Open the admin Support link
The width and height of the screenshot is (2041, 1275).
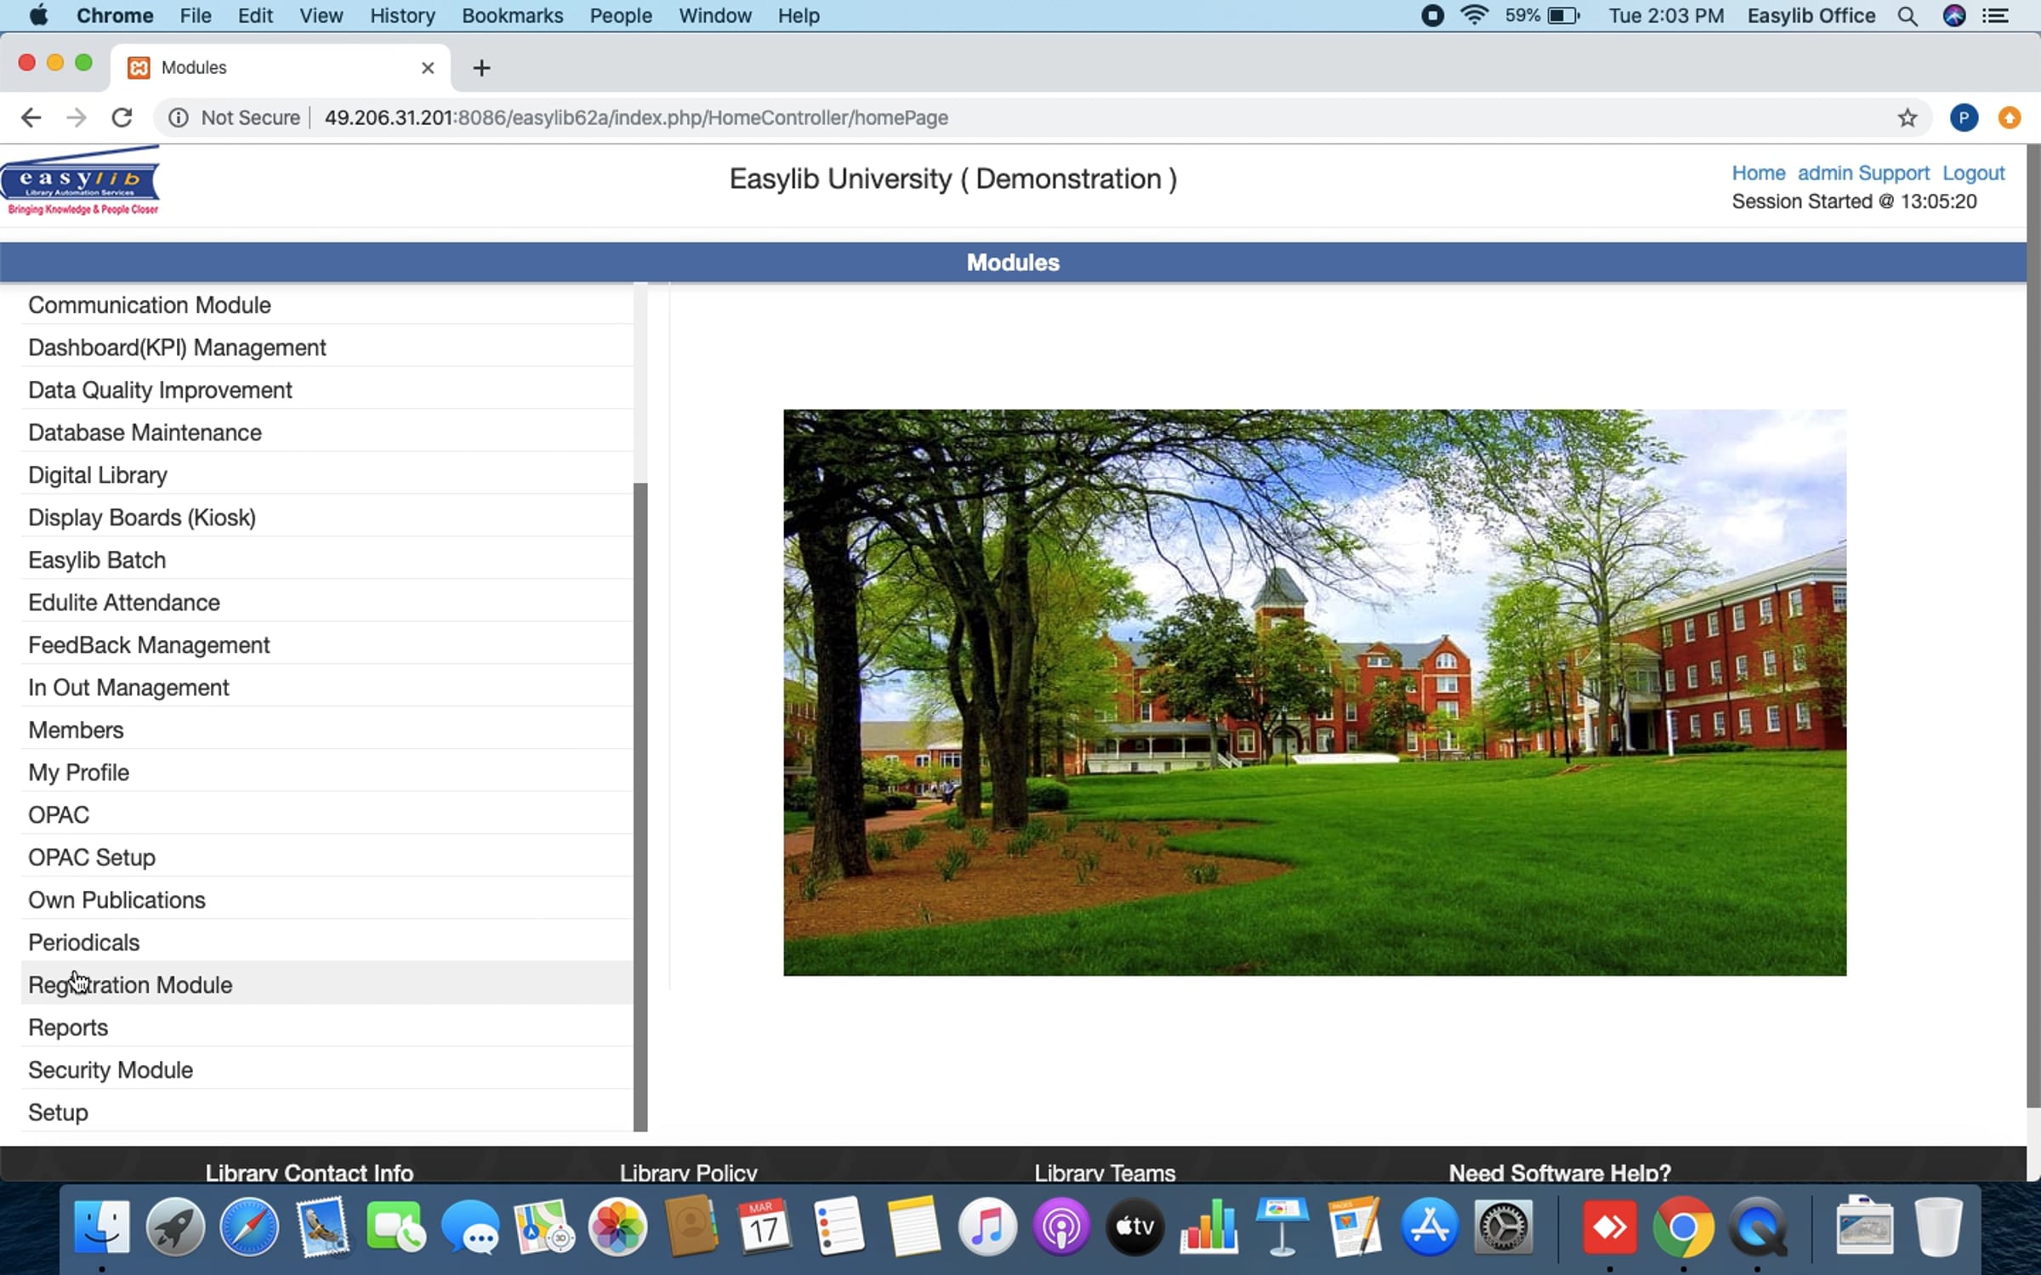click(1863, 173)
